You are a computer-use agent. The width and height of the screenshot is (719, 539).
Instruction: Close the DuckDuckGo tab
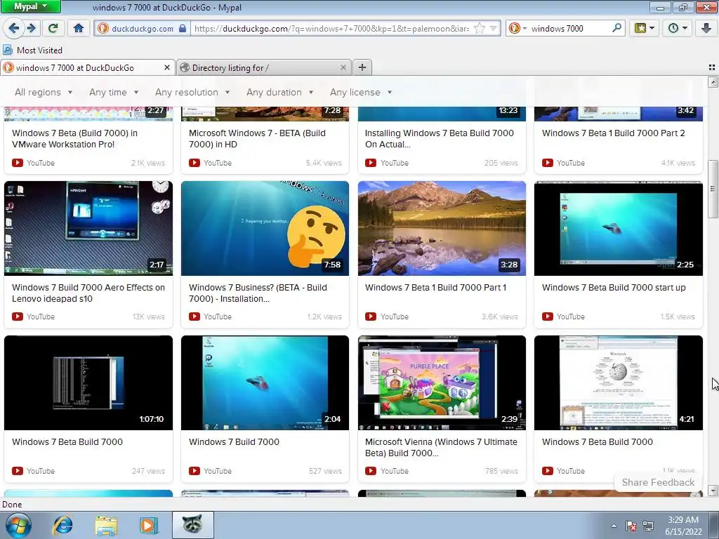pyautogui.click(x=167, y=67)
